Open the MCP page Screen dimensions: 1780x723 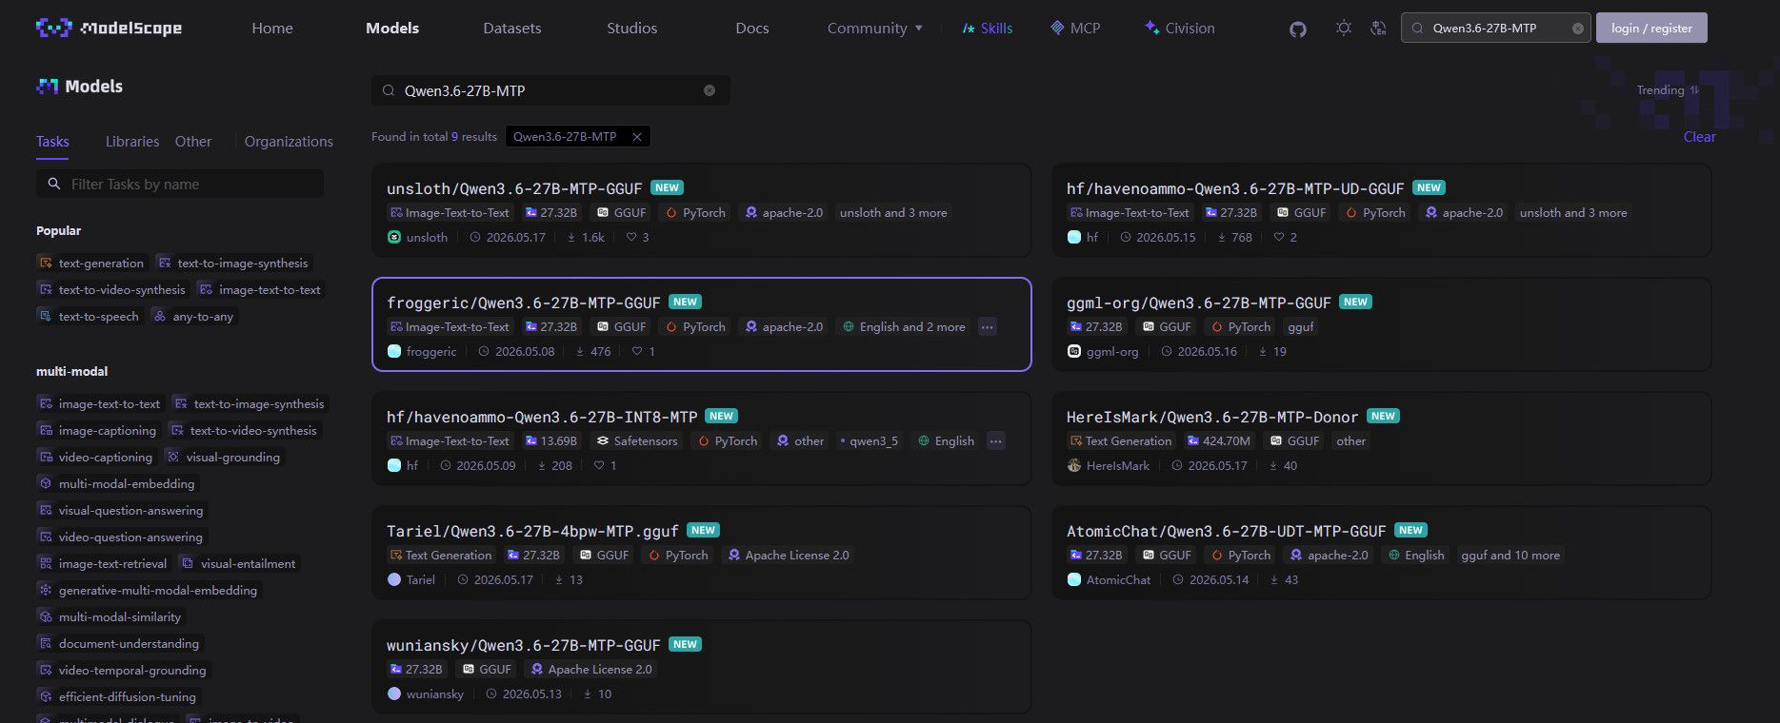coord(1075,29)
